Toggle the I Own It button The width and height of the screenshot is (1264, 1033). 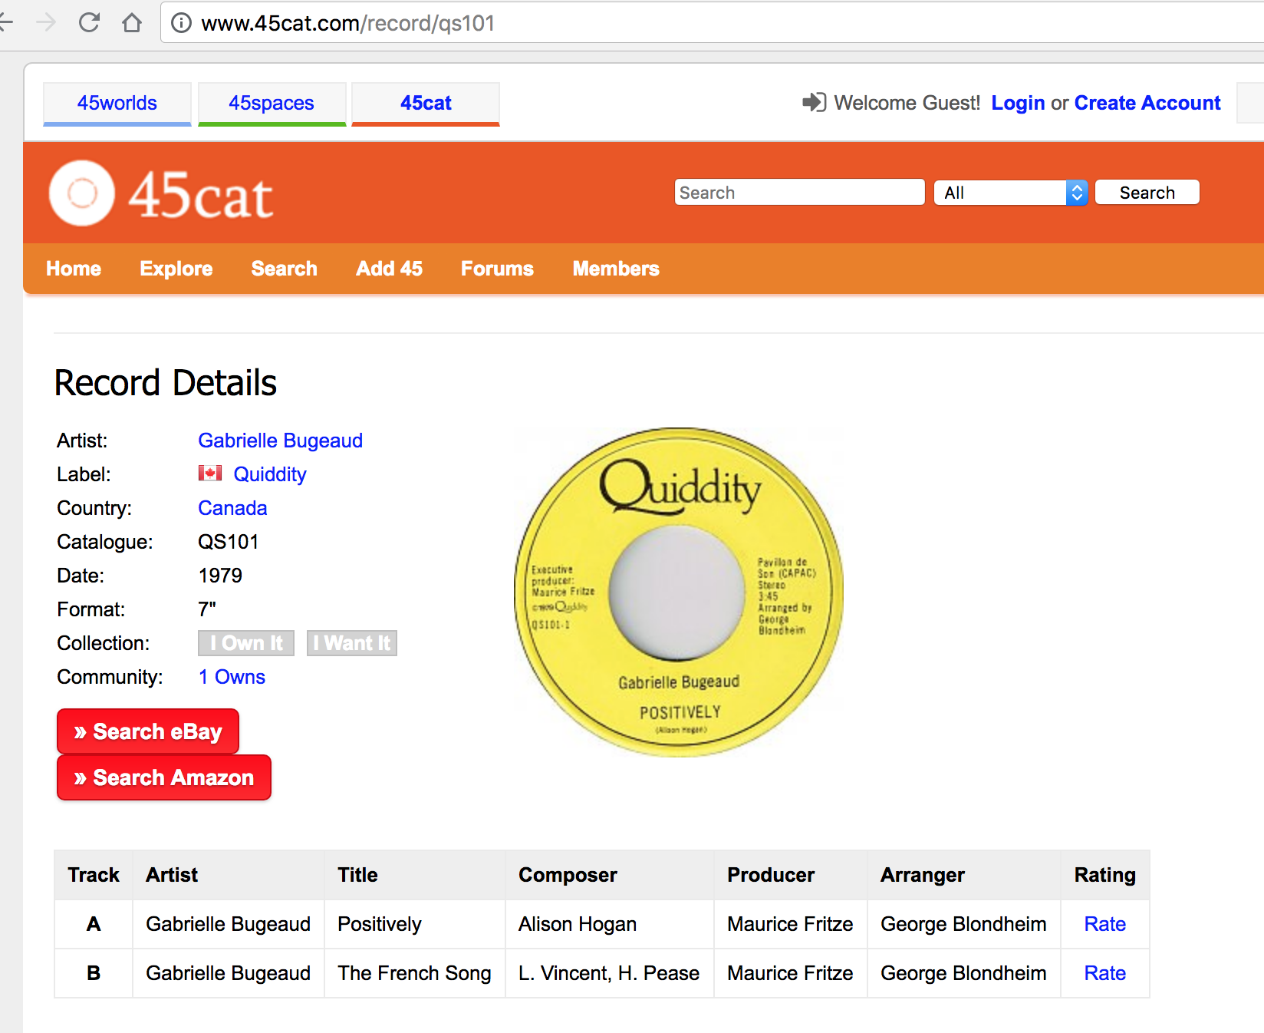point(245,643)
